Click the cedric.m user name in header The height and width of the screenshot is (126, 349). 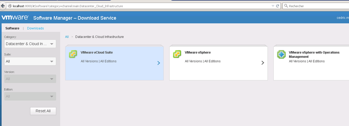343,18
